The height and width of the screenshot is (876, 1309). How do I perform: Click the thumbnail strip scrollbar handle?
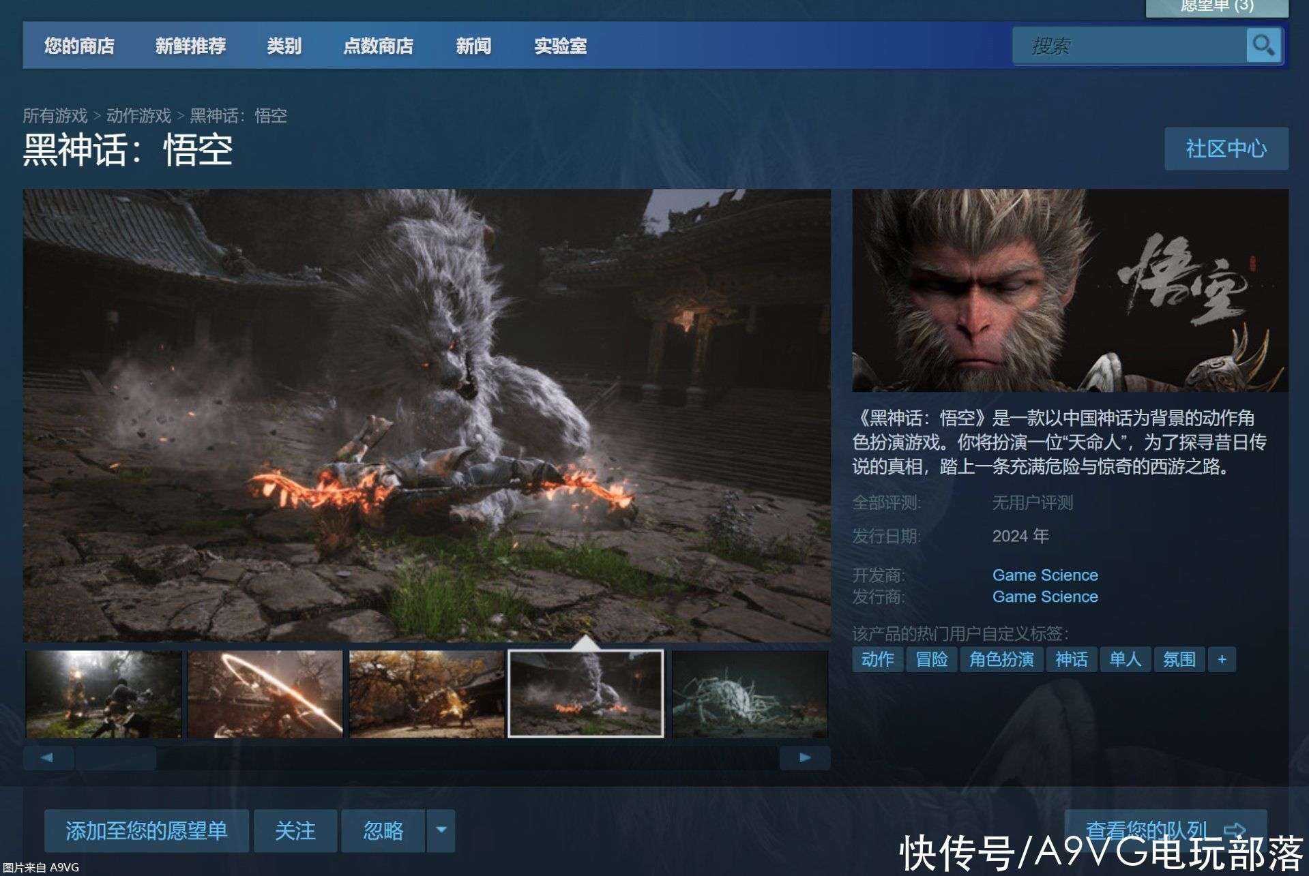[115, 757]
